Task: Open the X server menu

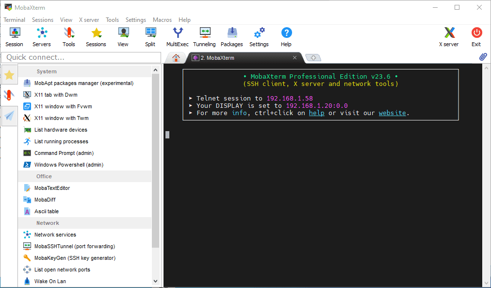Action: pos(89,20)
